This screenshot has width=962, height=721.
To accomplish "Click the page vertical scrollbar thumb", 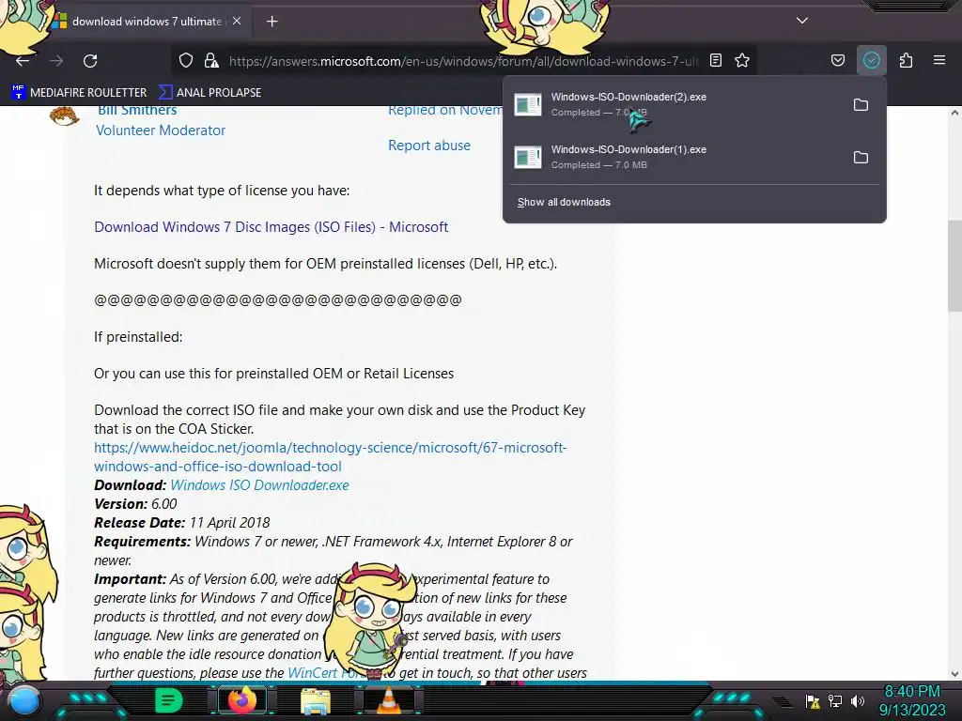I will (954, 266).
